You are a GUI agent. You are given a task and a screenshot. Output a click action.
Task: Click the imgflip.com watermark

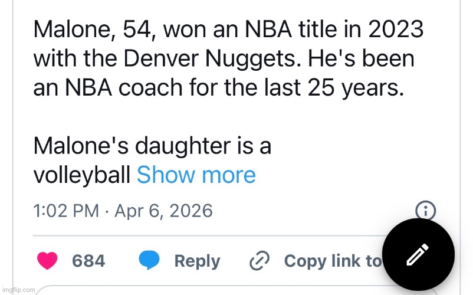(18, 289)
